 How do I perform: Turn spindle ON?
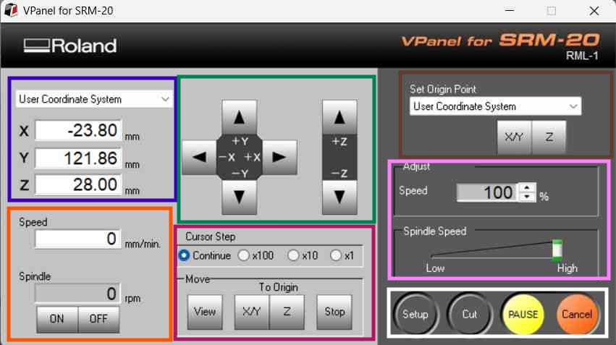point(57,319)
